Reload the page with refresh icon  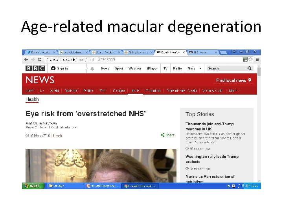point(40,59)
